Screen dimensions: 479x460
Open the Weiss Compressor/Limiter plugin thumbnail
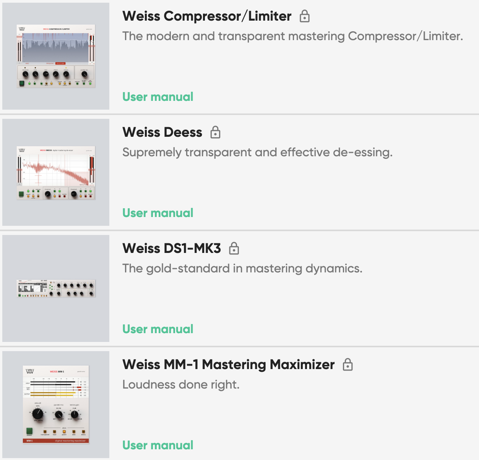[56, 56]
